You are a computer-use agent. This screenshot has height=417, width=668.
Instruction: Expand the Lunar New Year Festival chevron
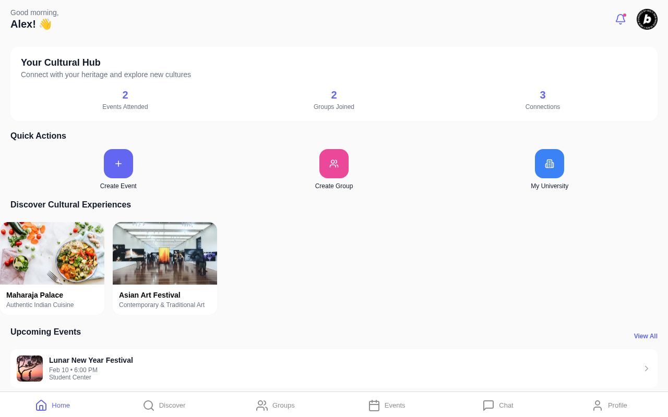pyautogui.click(x=646, y=369)
